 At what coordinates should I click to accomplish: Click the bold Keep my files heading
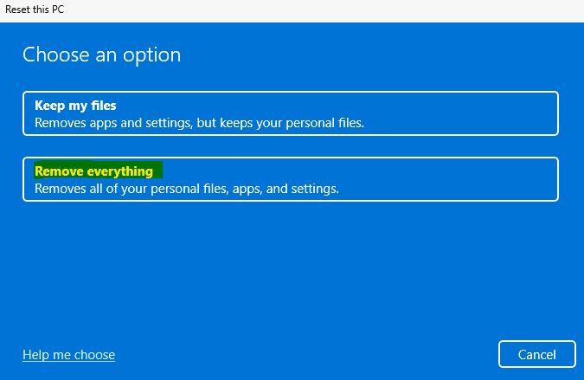tap(75, 106)
